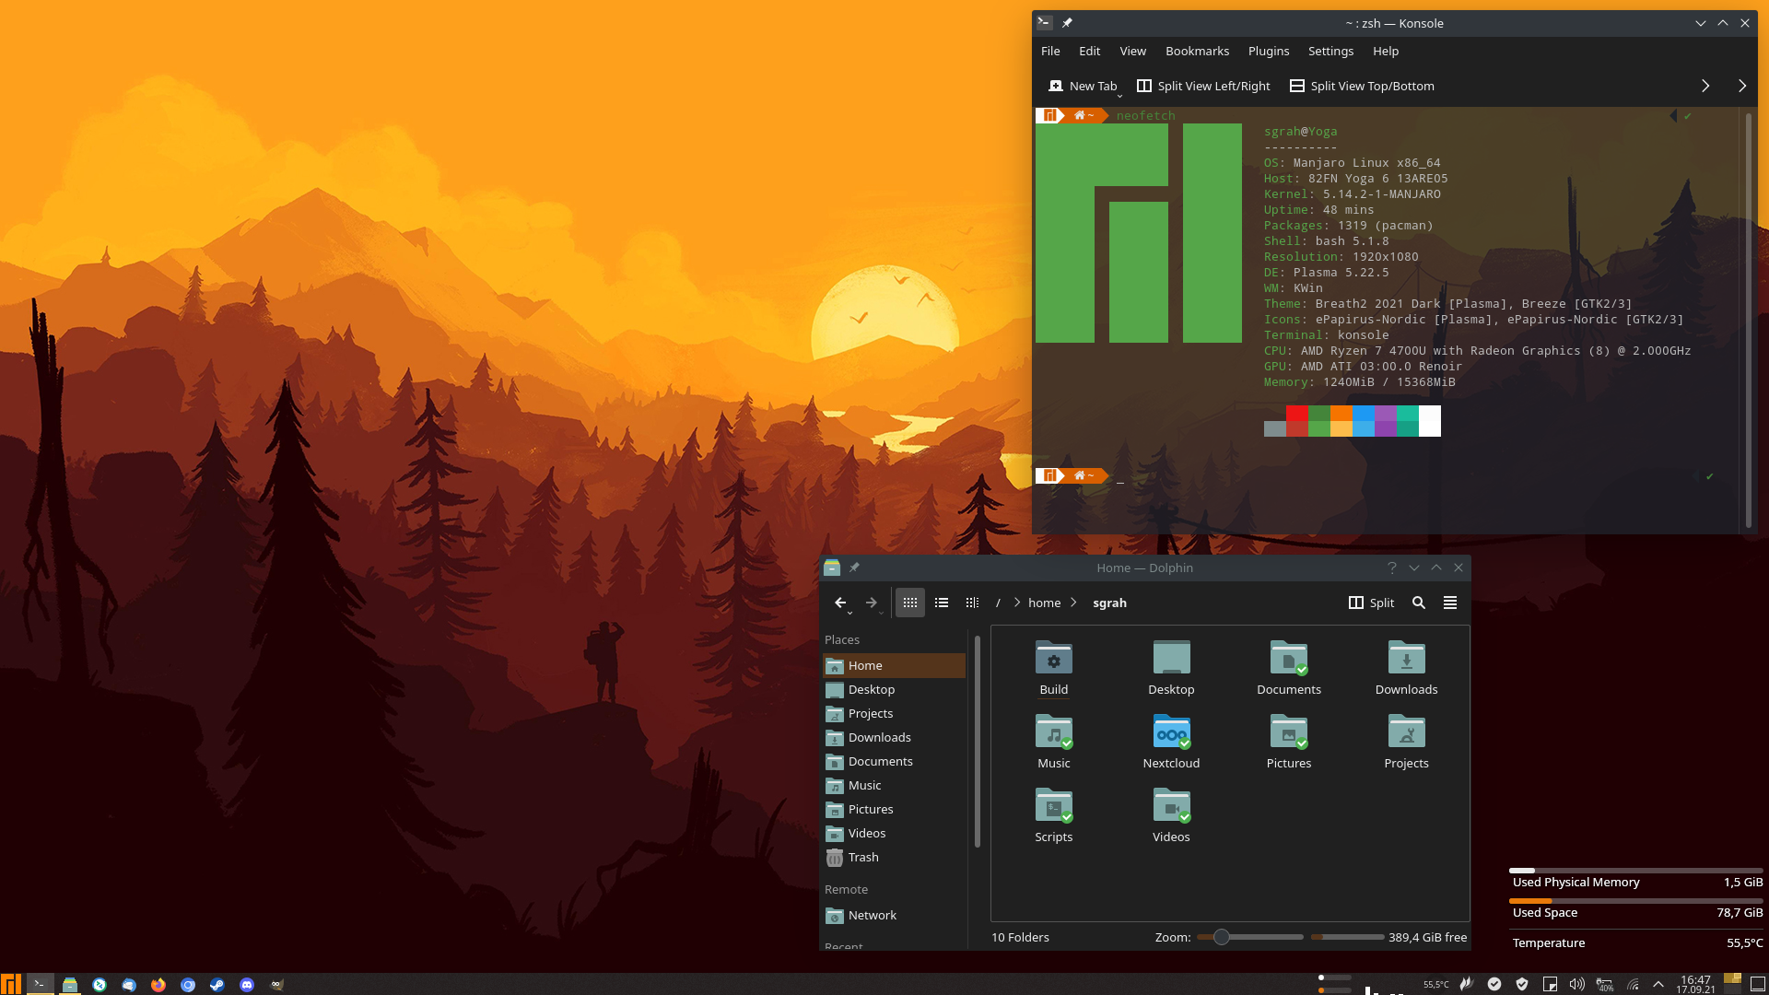Switch Dolphin to Compact view mode
The image size is (1769, 995).
(942, 603)
